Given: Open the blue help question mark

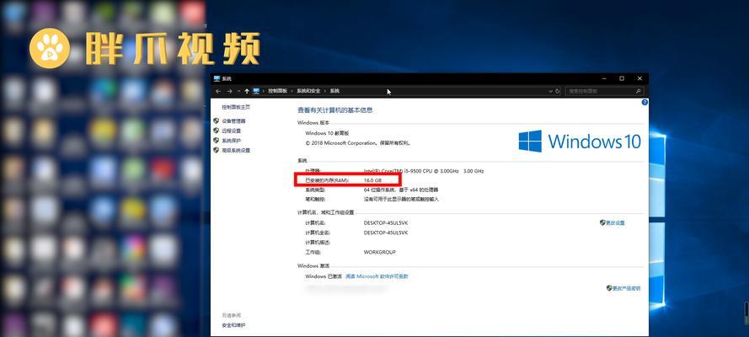Looking at the screenshot, I should (645, 102).
